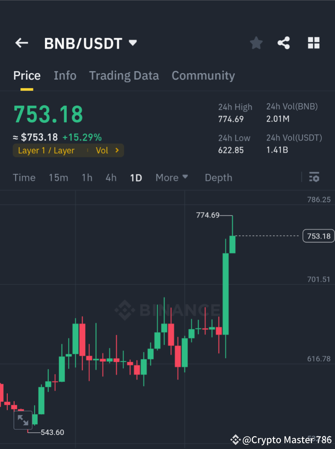Select the 774.69 high price marker on chart
Image resolution: width=335 pixels, height=449 pixels.
pos(207,215)
